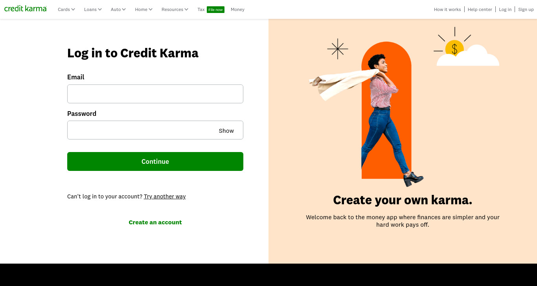Click the green Continue button
537x286 pixels.
click(155, 161)
